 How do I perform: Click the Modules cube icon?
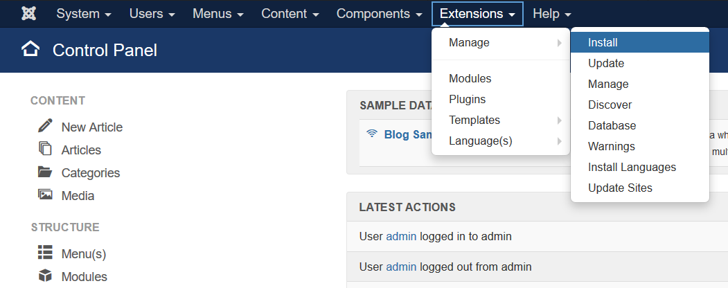pyautogui.click(x=45, y=276)
